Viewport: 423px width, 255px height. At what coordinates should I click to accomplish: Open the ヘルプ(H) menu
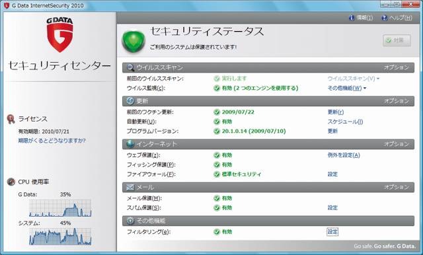pos(397,18)
